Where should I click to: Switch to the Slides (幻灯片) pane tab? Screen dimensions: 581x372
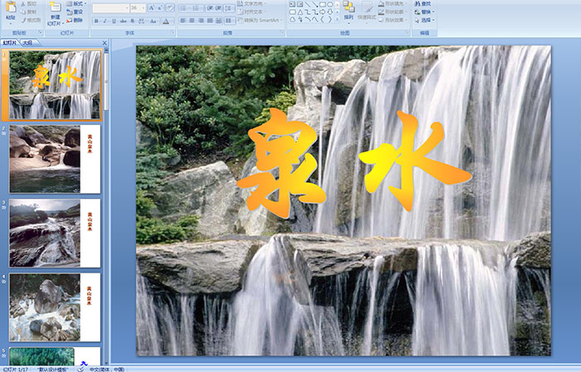[x=10, y=43]
